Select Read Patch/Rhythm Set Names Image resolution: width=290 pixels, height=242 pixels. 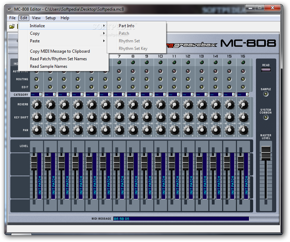point(63,59)
